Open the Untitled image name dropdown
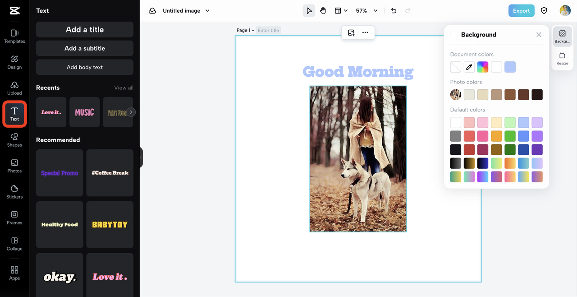Viewport: 577px width, 297px height. pyautogui.click(x=186, y=11)
